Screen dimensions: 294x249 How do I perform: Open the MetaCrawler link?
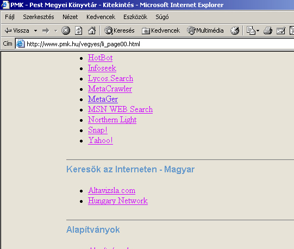tap(110, 89)
